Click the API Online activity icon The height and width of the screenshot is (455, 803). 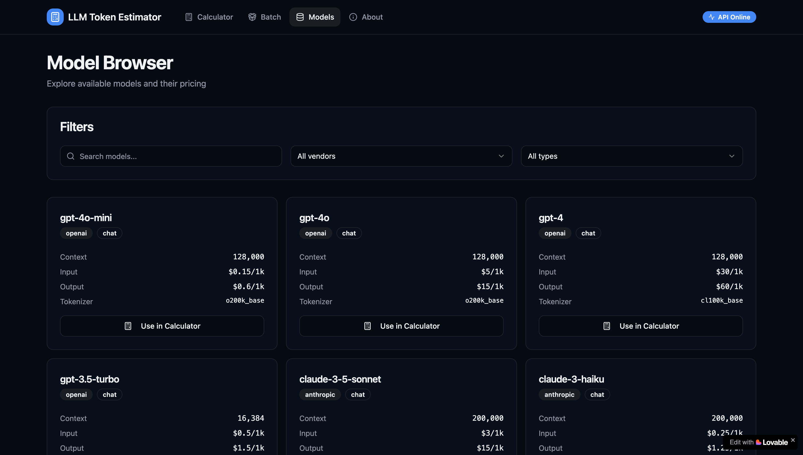pyautogui.click(x=712, y=17)
